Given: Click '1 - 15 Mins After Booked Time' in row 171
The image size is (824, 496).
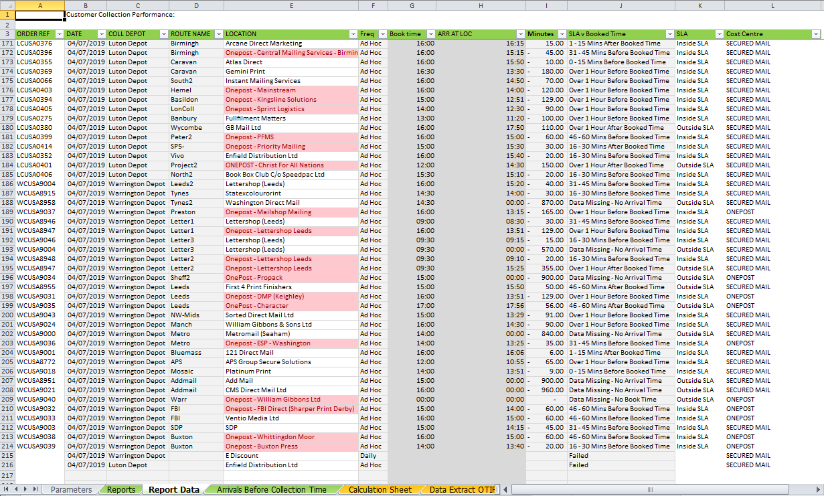Looking at the screenshot, I should pos(621,44).
